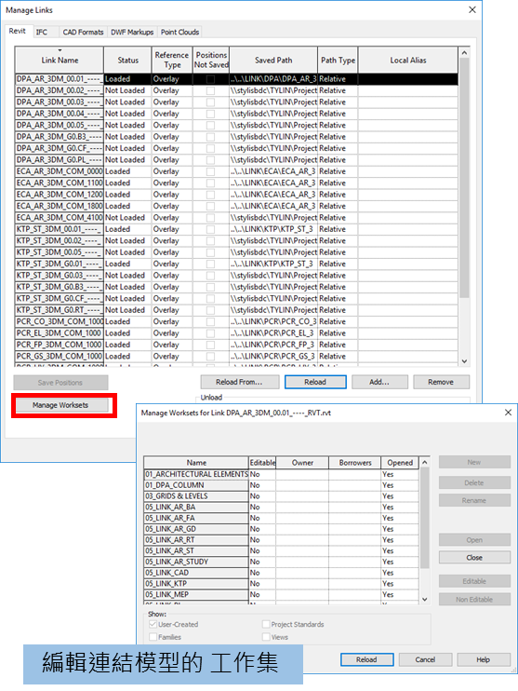The width and height of the screenshot is (518, 691).
Task: Click the Help button
Action: pos(484,659)
